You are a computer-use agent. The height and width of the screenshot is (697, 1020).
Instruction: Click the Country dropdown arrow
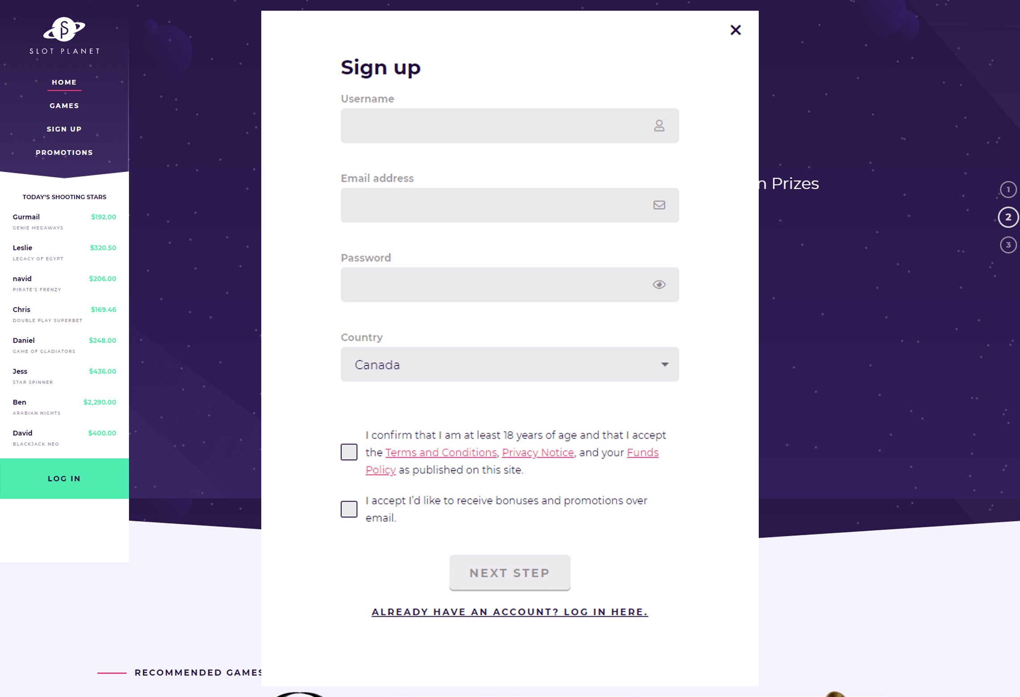(665, 365)
